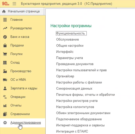Viewport: 135px width, 134px height.
Task: Click the Операции Дт/Кт icon
Action: pos(5,97)
